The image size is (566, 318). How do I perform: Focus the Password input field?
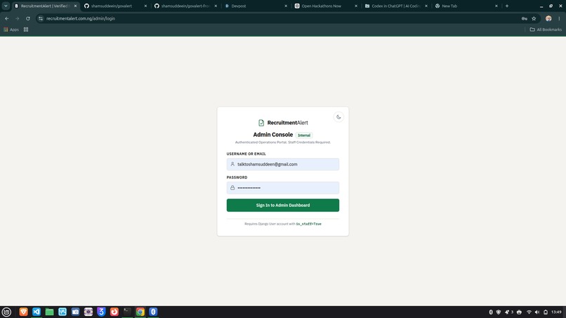pyautogui.click(x=282, y=187)
